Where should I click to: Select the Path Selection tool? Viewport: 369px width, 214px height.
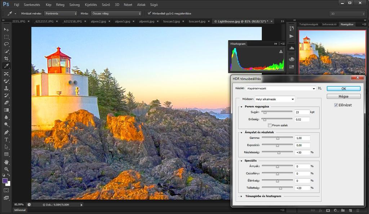tap(6, 147)
